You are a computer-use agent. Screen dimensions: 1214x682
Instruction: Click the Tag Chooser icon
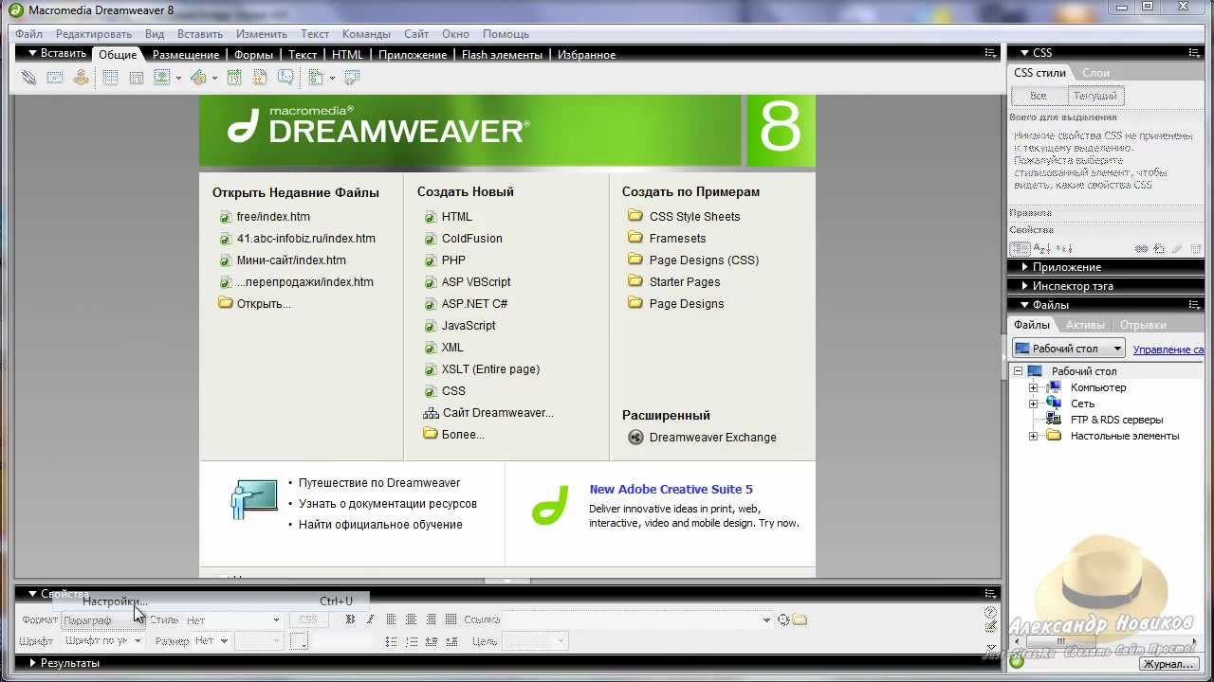click(352, 78)
